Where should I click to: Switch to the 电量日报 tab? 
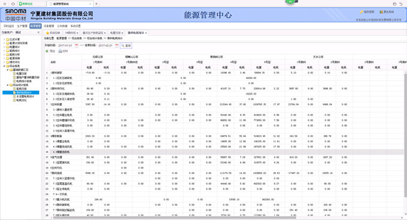pos(116,33)
